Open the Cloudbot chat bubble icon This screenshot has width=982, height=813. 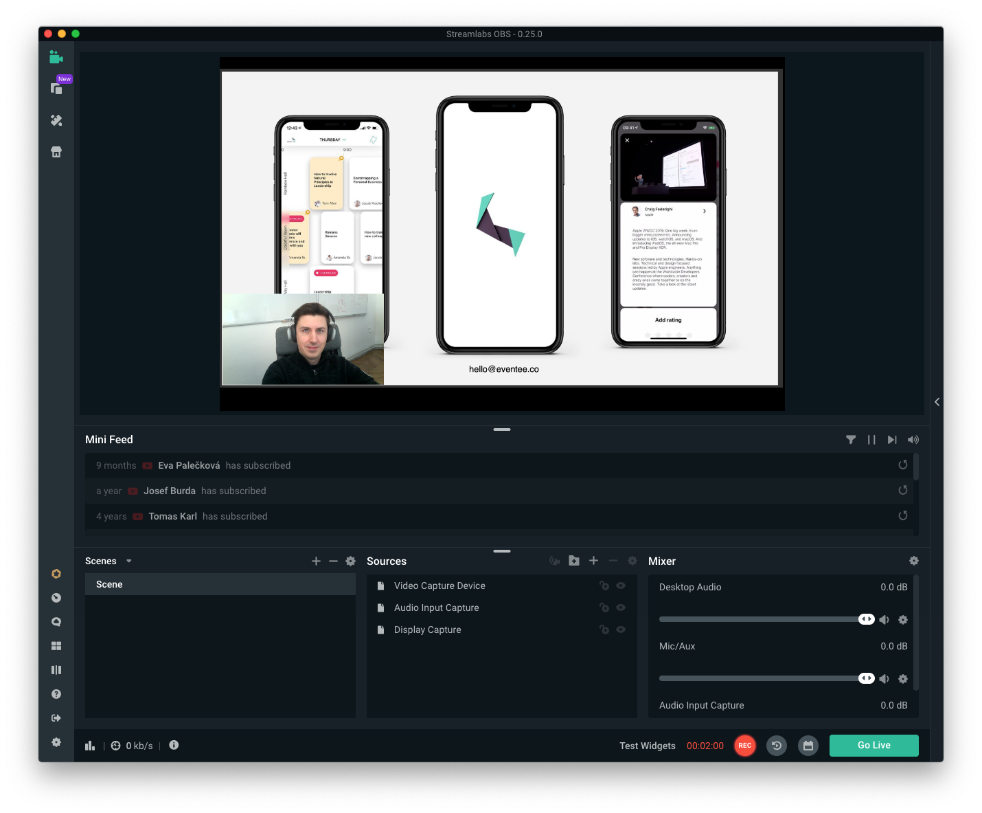56,622
